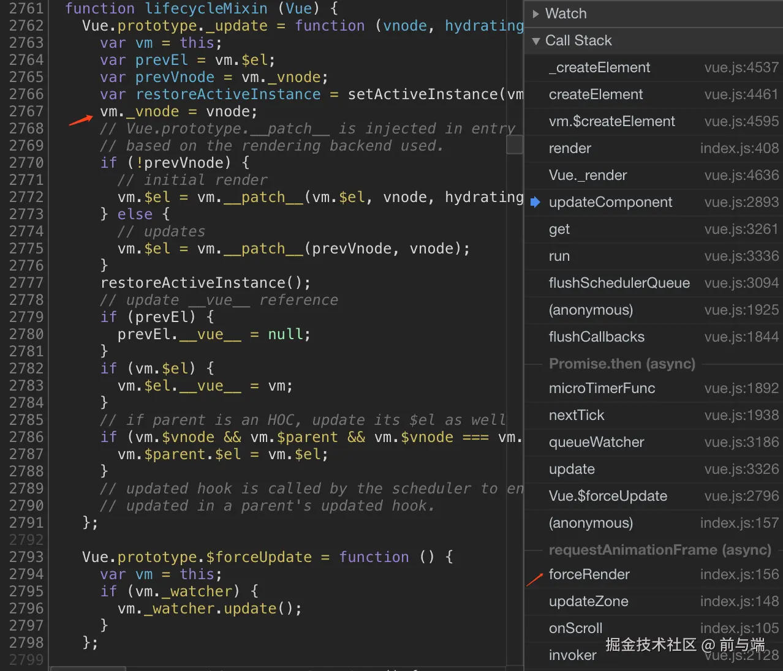Click the restoreActiveInstance() call on line 2777
The width and height of the screenshot is (783, 671).
pyautogui.click(x=205, y=283)
